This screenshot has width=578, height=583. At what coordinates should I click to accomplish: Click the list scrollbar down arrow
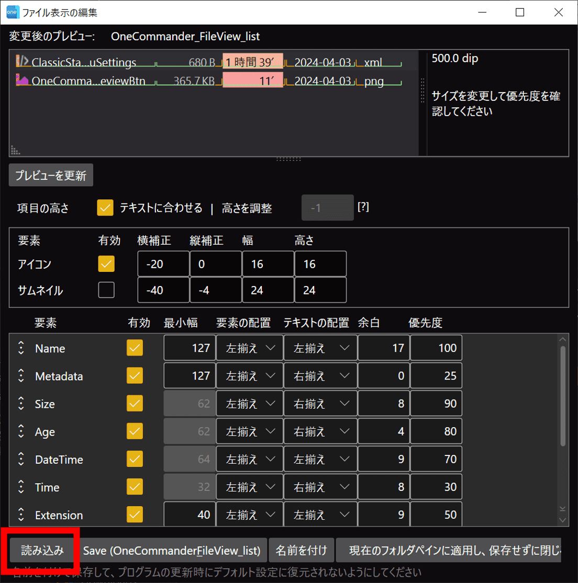click(563, 520)
